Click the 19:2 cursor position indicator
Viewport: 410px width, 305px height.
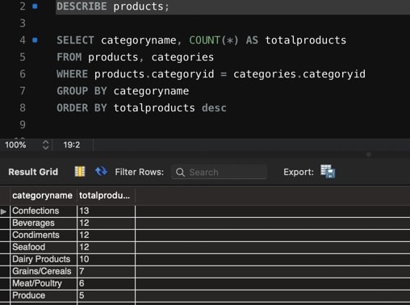[x=72, y=145]
